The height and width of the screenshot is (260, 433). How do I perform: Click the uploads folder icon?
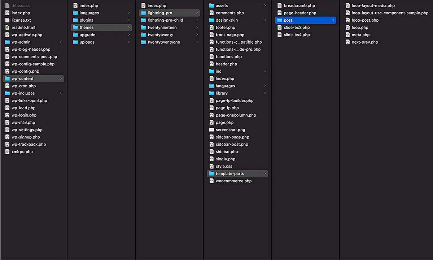[x=75, y=42]
